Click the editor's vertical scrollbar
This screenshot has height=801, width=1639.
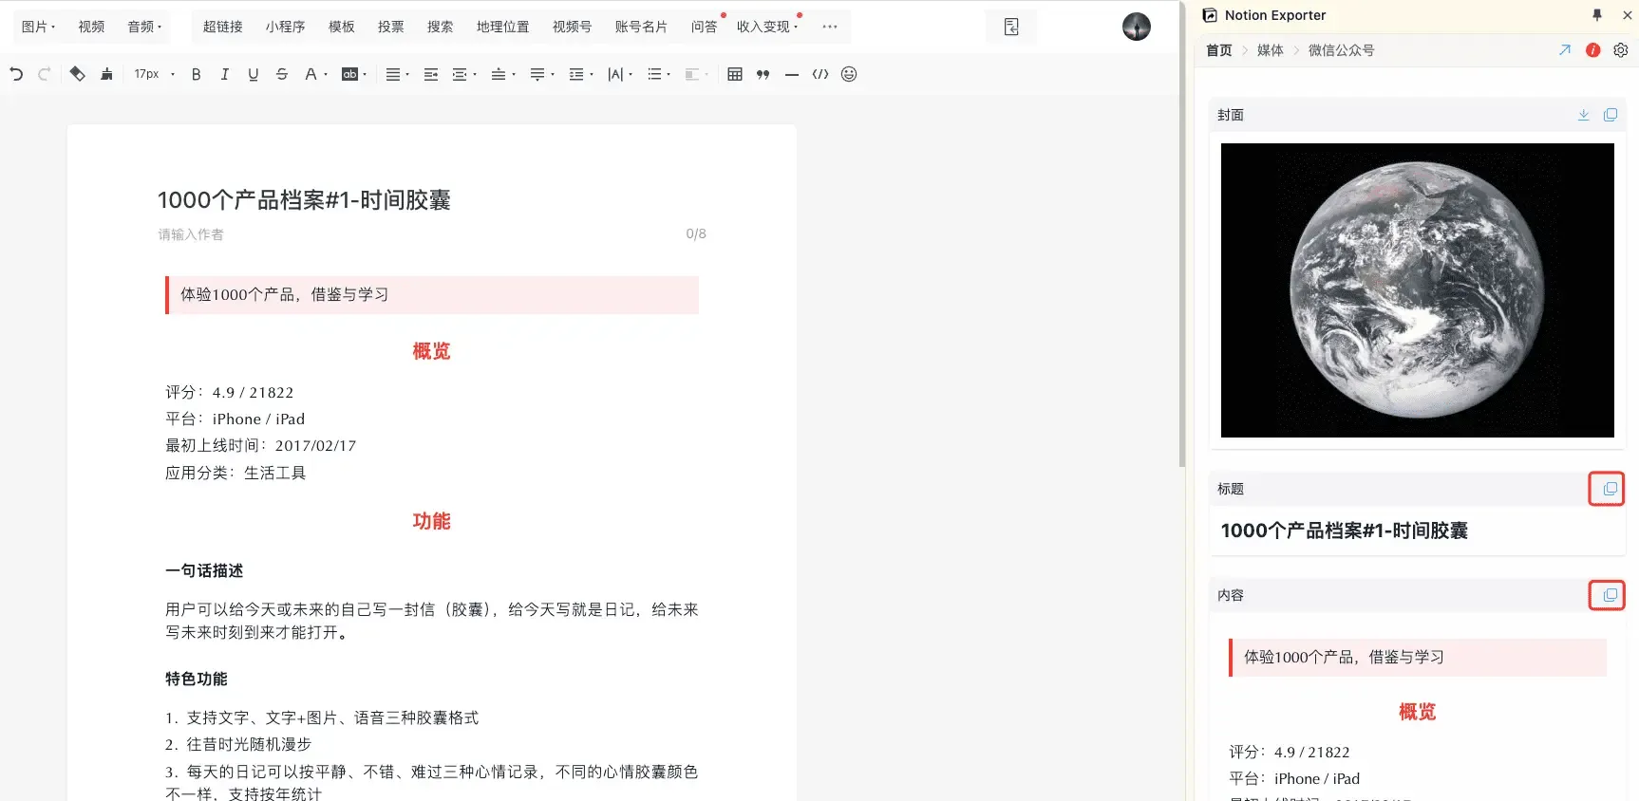1182,233
